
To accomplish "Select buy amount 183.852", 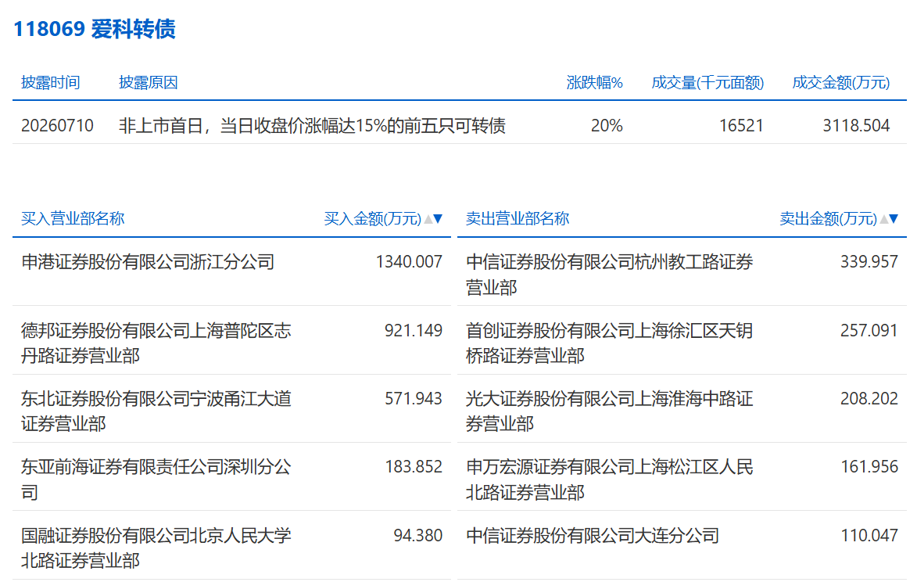I will tap(414, 467).
